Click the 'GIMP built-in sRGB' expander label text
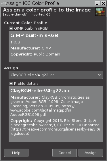The width and height of the screenshot is (107, 161). point(31,28)
